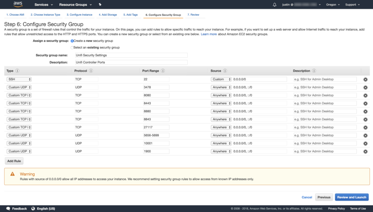Click description field for the SSH rule
The width and height of the screenshot is (373, 212).
325,79
